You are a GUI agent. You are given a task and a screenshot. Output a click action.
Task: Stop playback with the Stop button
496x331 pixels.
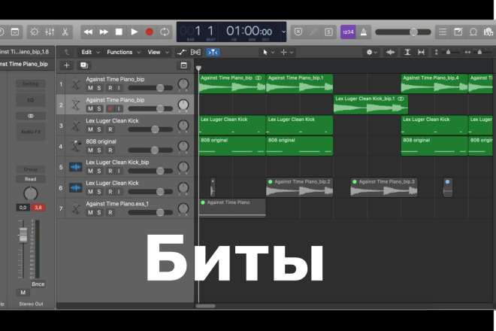[119, 32]
